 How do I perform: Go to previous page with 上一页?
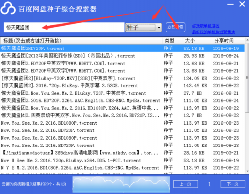click(185, 184)
